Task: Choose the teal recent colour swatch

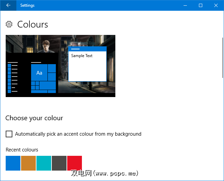Action: tap(44, 163)
